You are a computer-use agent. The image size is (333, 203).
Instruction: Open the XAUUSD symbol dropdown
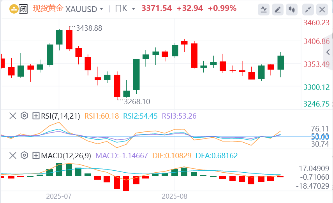[85, 9]
